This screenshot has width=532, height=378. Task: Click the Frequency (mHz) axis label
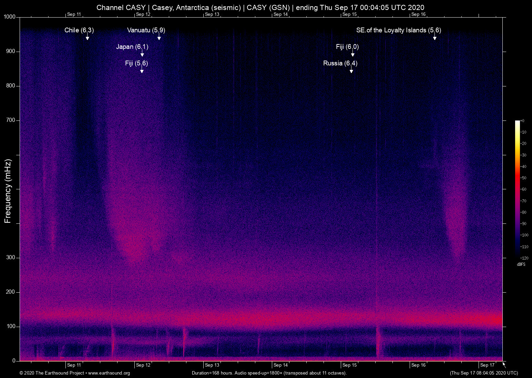7,189
